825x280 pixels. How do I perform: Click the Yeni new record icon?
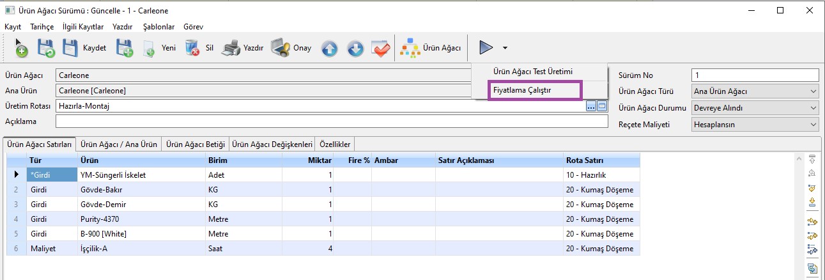(x=149, y=48)
